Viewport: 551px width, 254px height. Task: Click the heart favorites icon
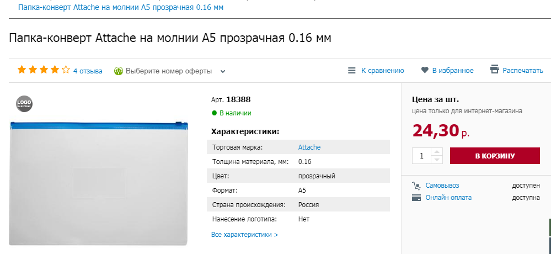[x=425, y=70]
